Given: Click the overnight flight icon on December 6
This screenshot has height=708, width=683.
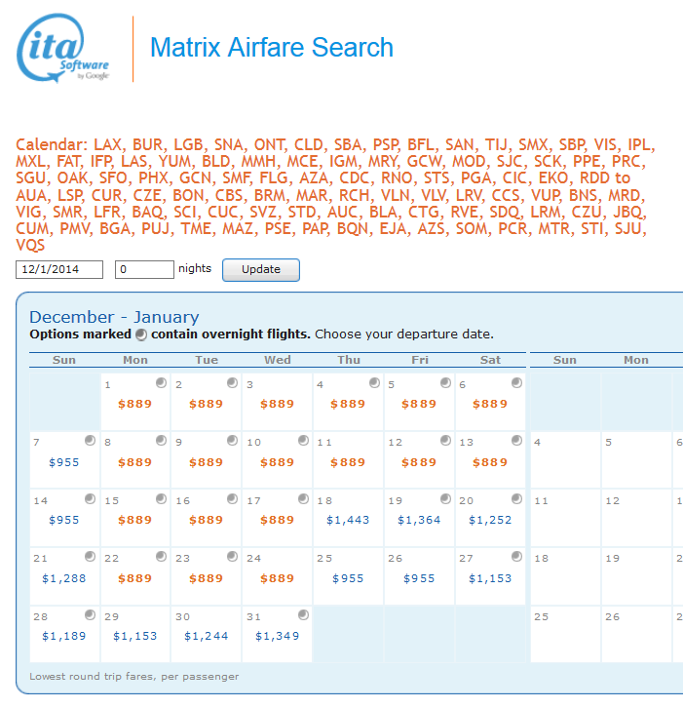Looking at the screenshot, I should [x=516, y=382].
